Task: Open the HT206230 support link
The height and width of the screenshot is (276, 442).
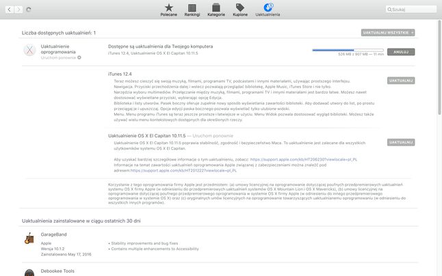Action: pos(304,159)
